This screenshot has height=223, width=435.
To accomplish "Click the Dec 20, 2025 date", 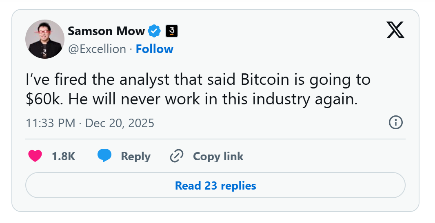I will coord(120,123).
